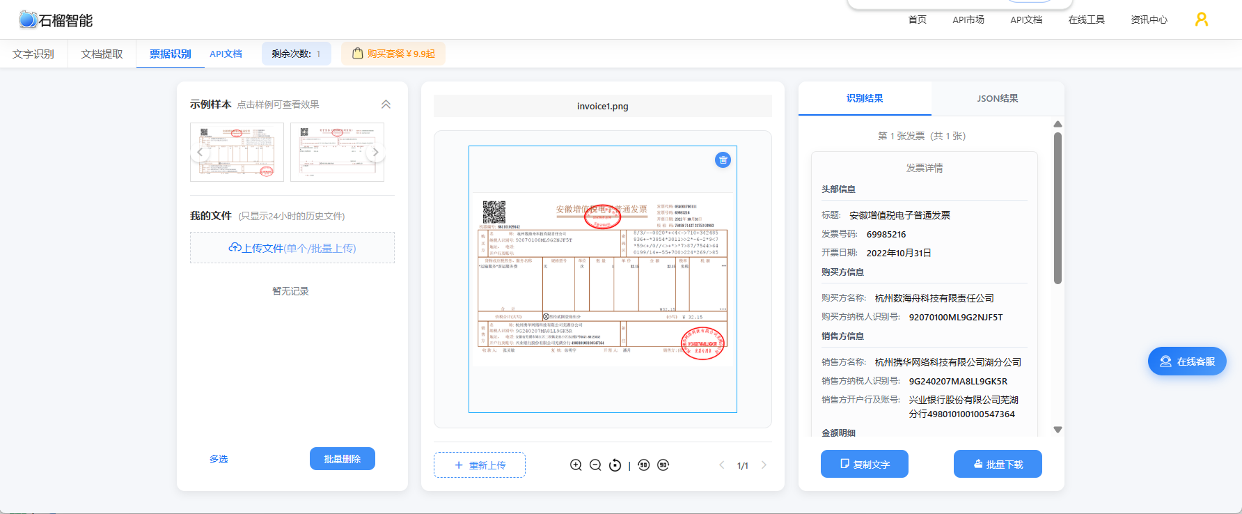Click the invoice1.png file name
Screen dimensions: 1242x514
[x=603, y=107]
